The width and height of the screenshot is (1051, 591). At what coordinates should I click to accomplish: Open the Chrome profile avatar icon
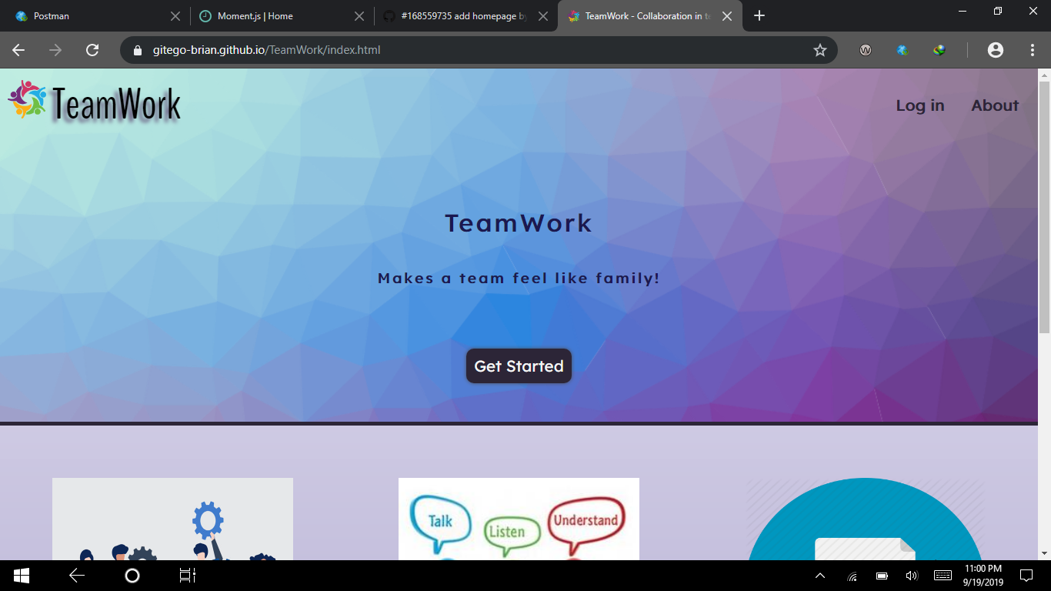click(996, 50)
